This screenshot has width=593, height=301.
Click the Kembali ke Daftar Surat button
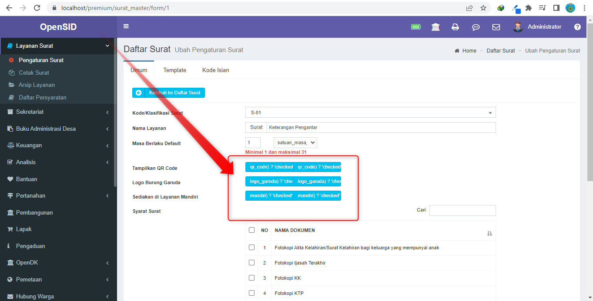point(168,93)
